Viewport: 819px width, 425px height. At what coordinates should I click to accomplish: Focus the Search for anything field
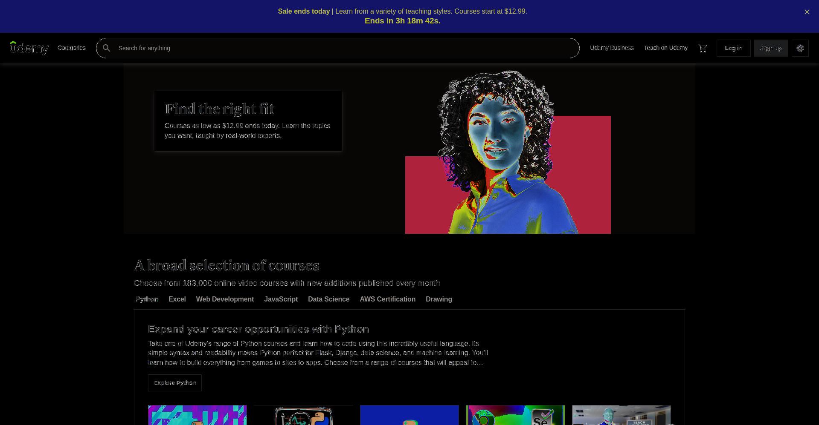coord(338,48)
